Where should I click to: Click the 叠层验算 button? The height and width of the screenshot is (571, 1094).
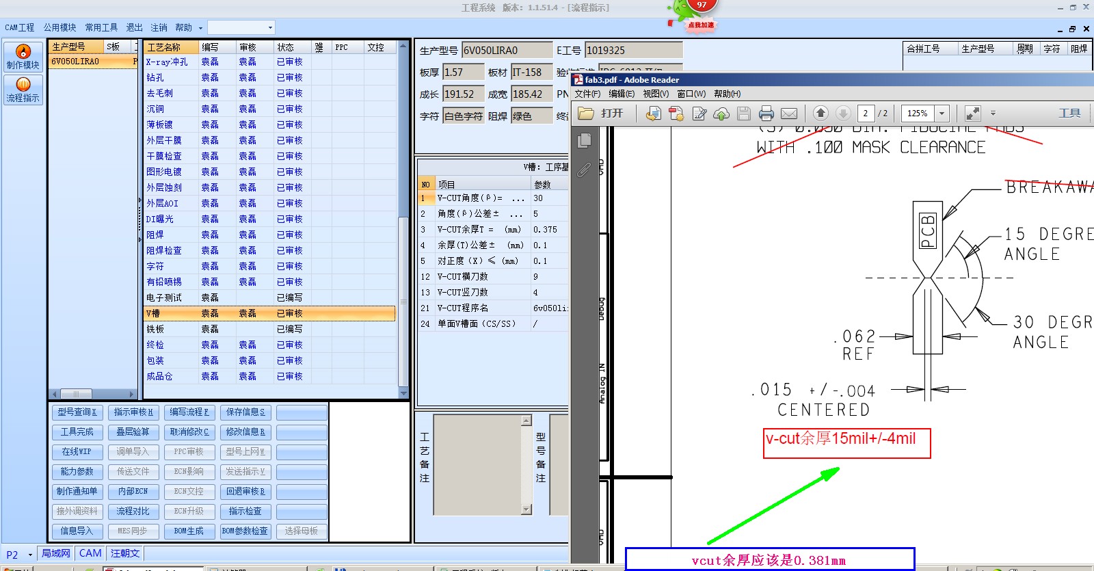133,432
